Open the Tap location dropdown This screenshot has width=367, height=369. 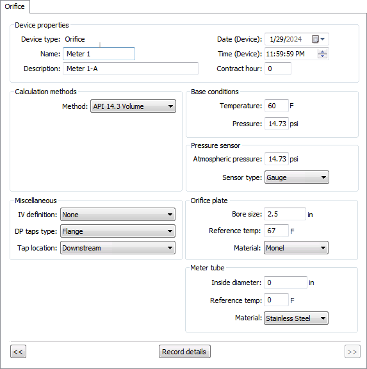point(118,248)
